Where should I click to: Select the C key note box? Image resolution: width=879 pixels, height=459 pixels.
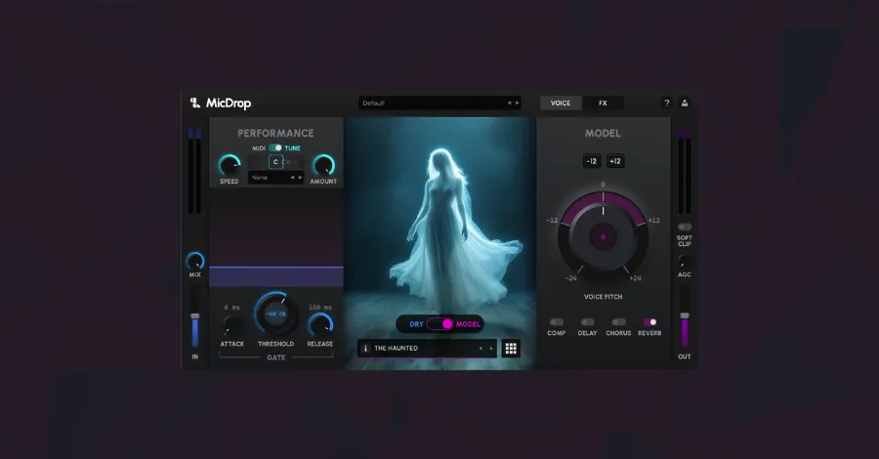(275, 162)
